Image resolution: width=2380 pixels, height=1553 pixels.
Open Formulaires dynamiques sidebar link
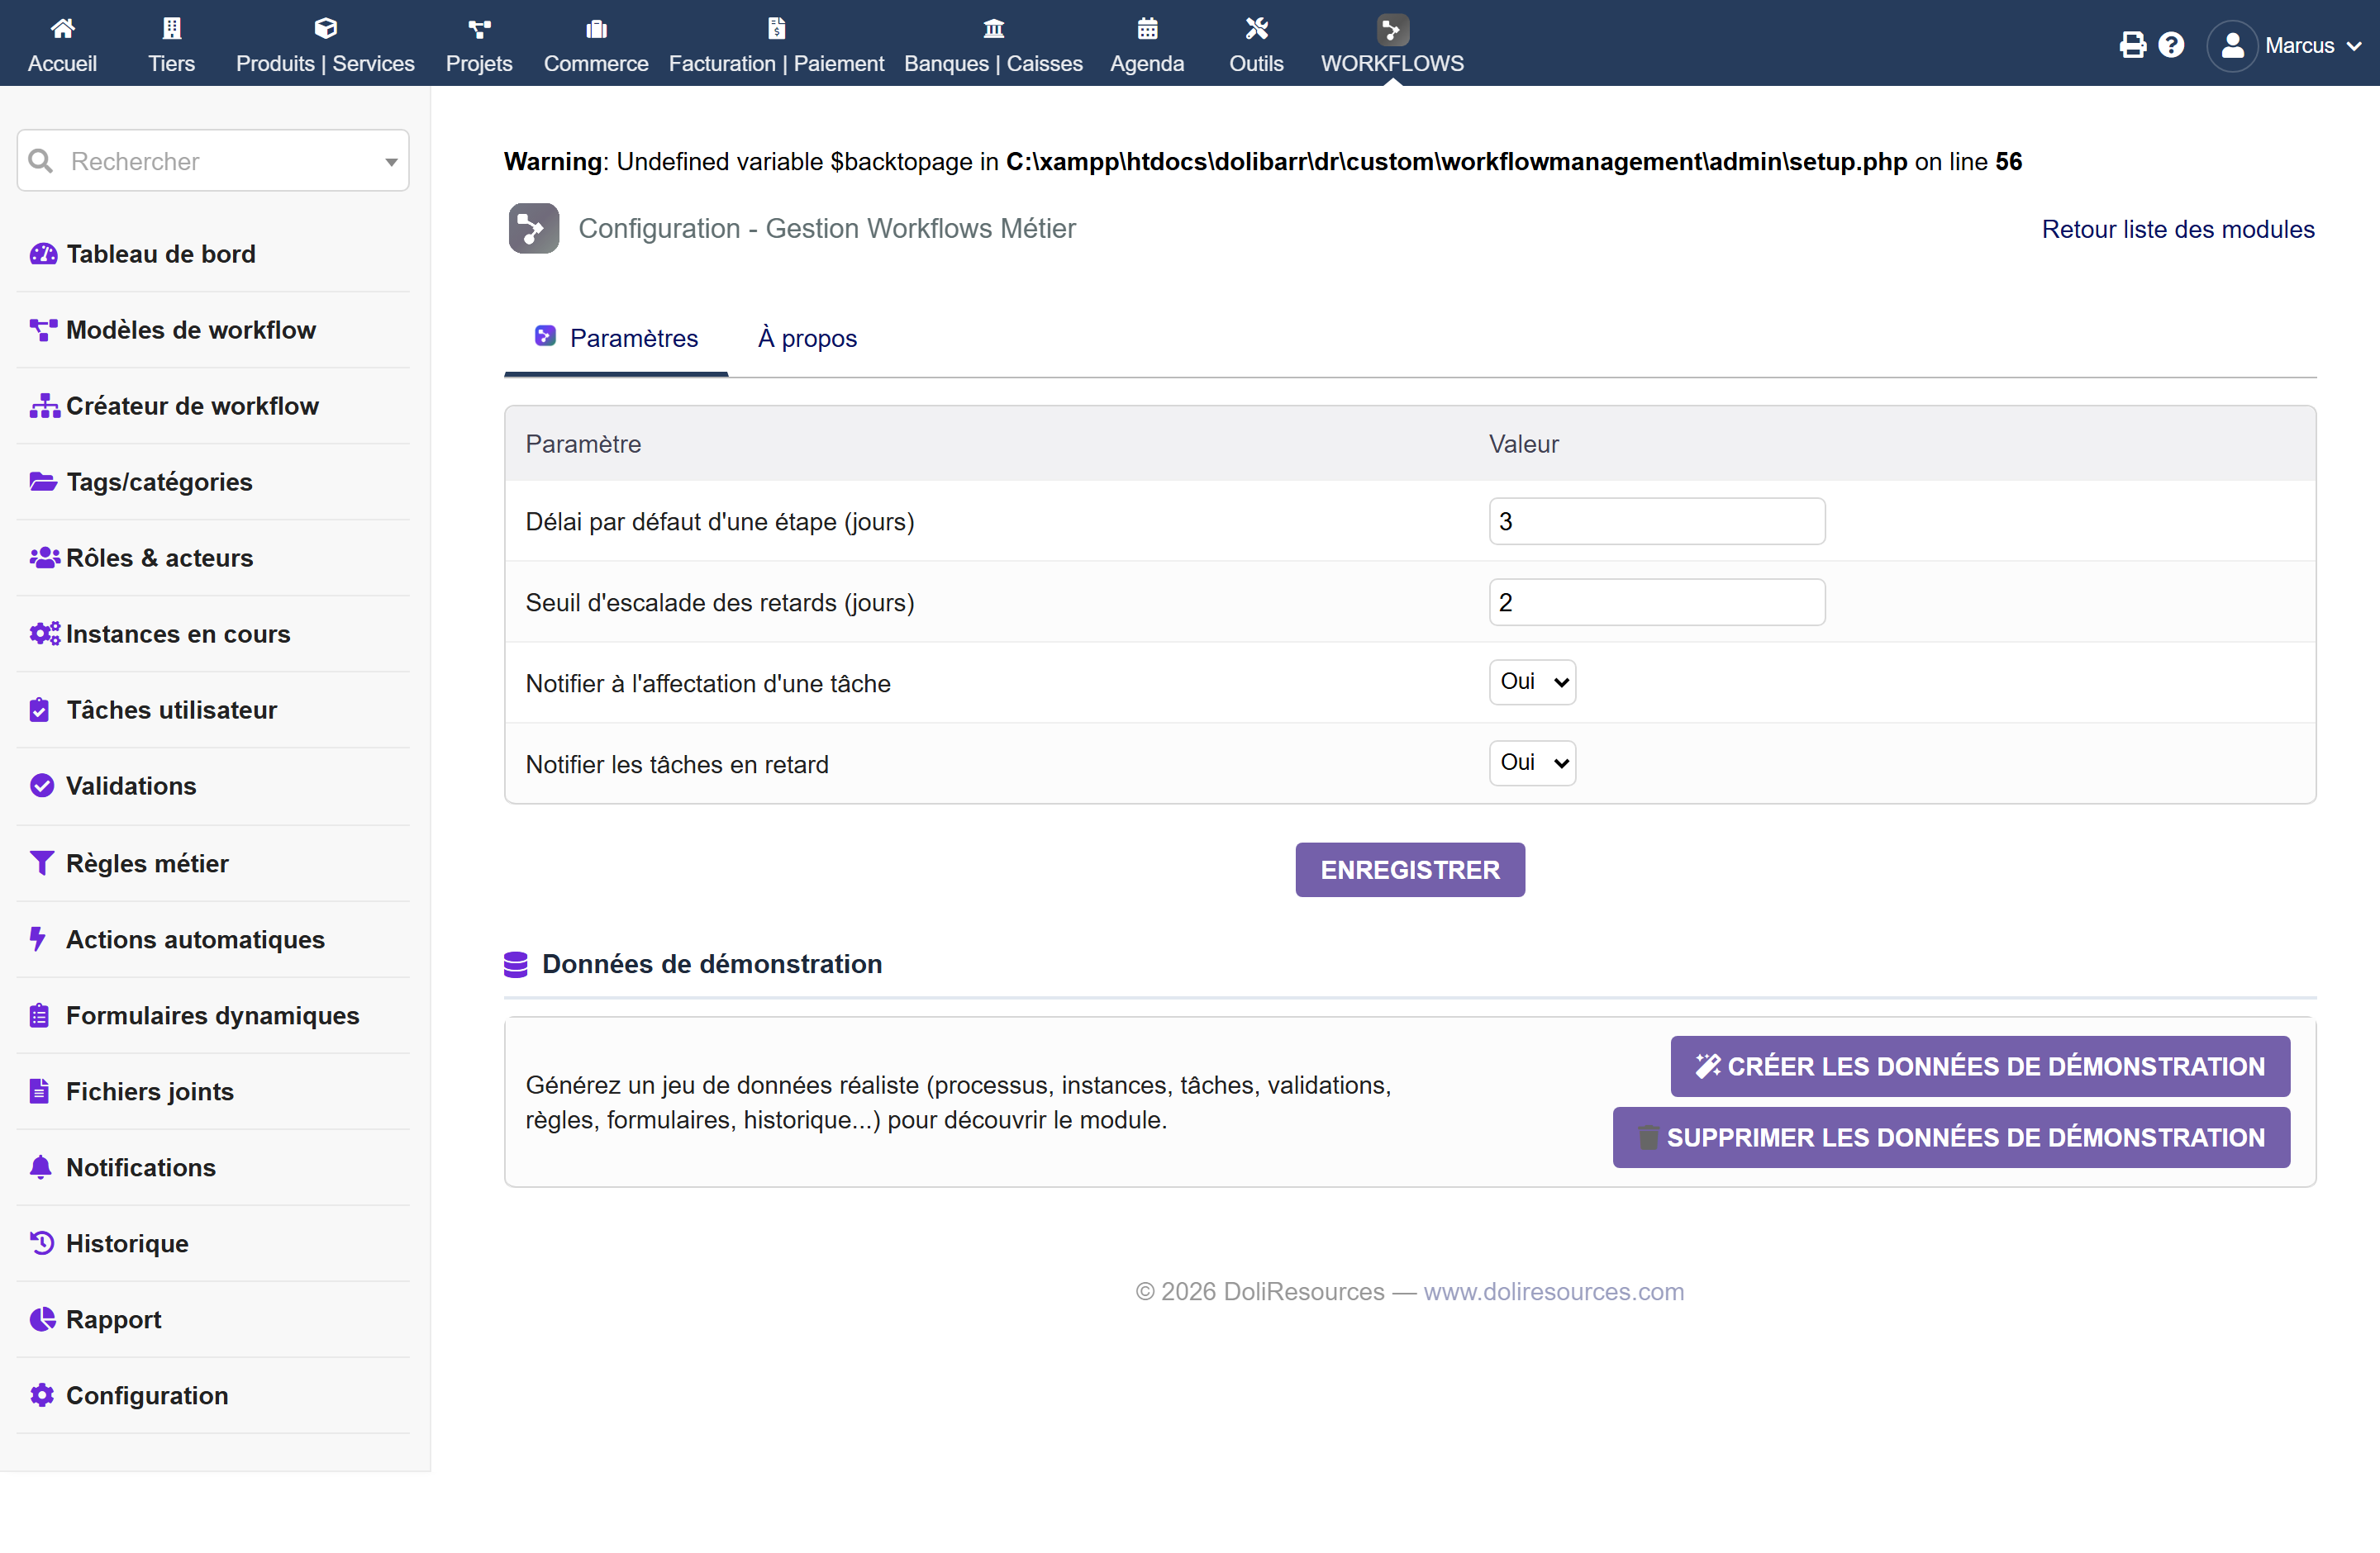click(x=213, y=1015)
